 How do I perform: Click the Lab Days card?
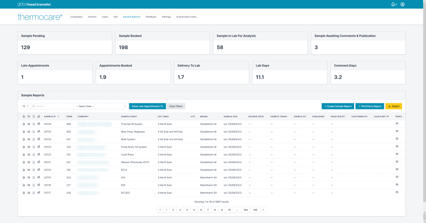click(x=290, y=73)
